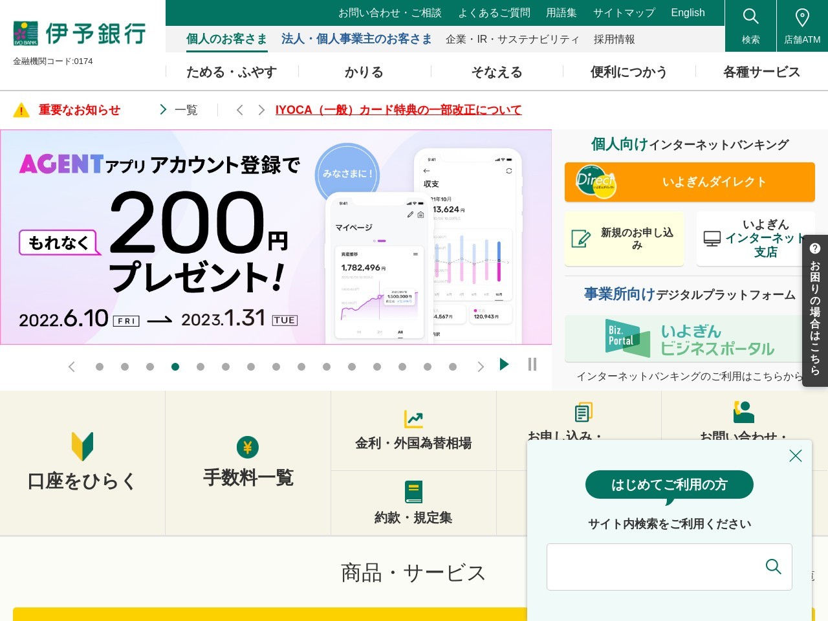
Task: Click the Biz.Portal logo icon
Action: point(628,338)
